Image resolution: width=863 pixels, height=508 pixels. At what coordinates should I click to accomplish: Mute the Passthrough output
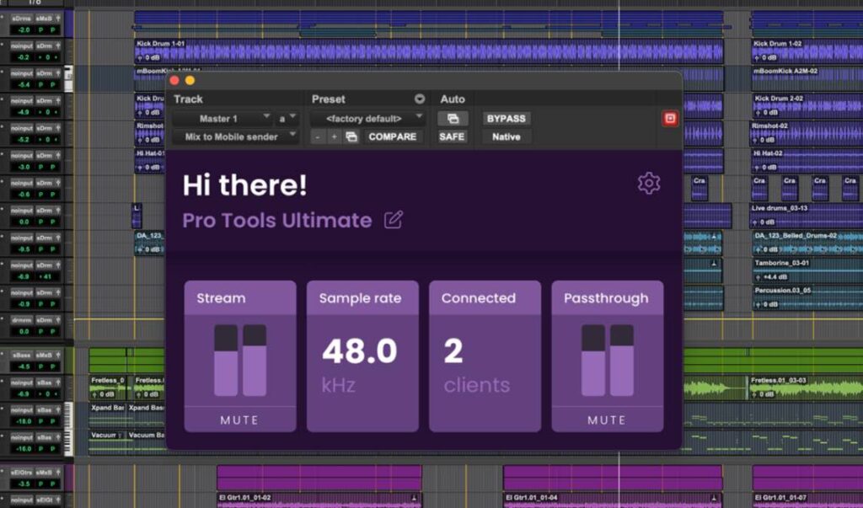point(606,419)
